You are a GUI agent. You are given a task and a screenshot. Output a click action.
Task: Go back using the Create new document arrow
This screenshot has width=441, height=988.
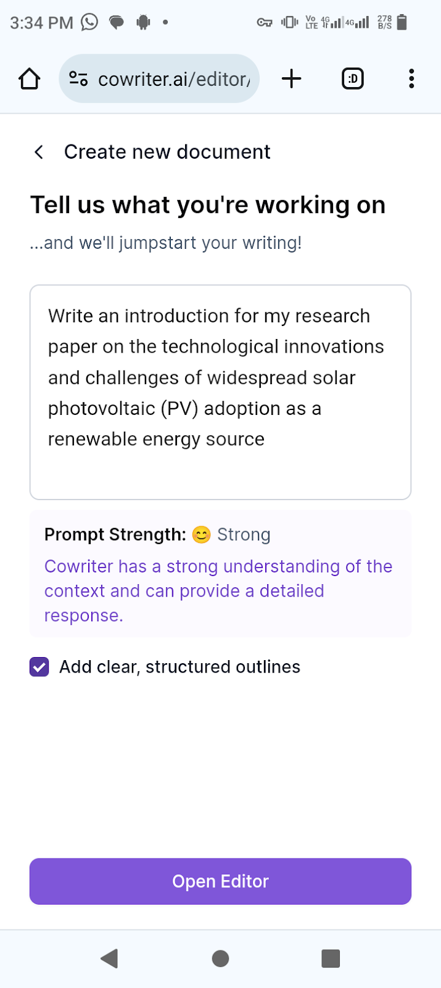click(x=39, y=152)
